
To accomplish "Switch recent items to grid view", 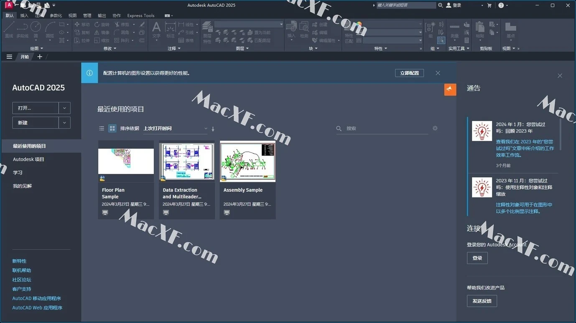I will click(112, 128).
